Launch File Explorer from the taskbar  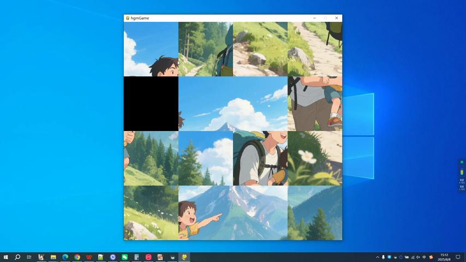tap(53, 257)
